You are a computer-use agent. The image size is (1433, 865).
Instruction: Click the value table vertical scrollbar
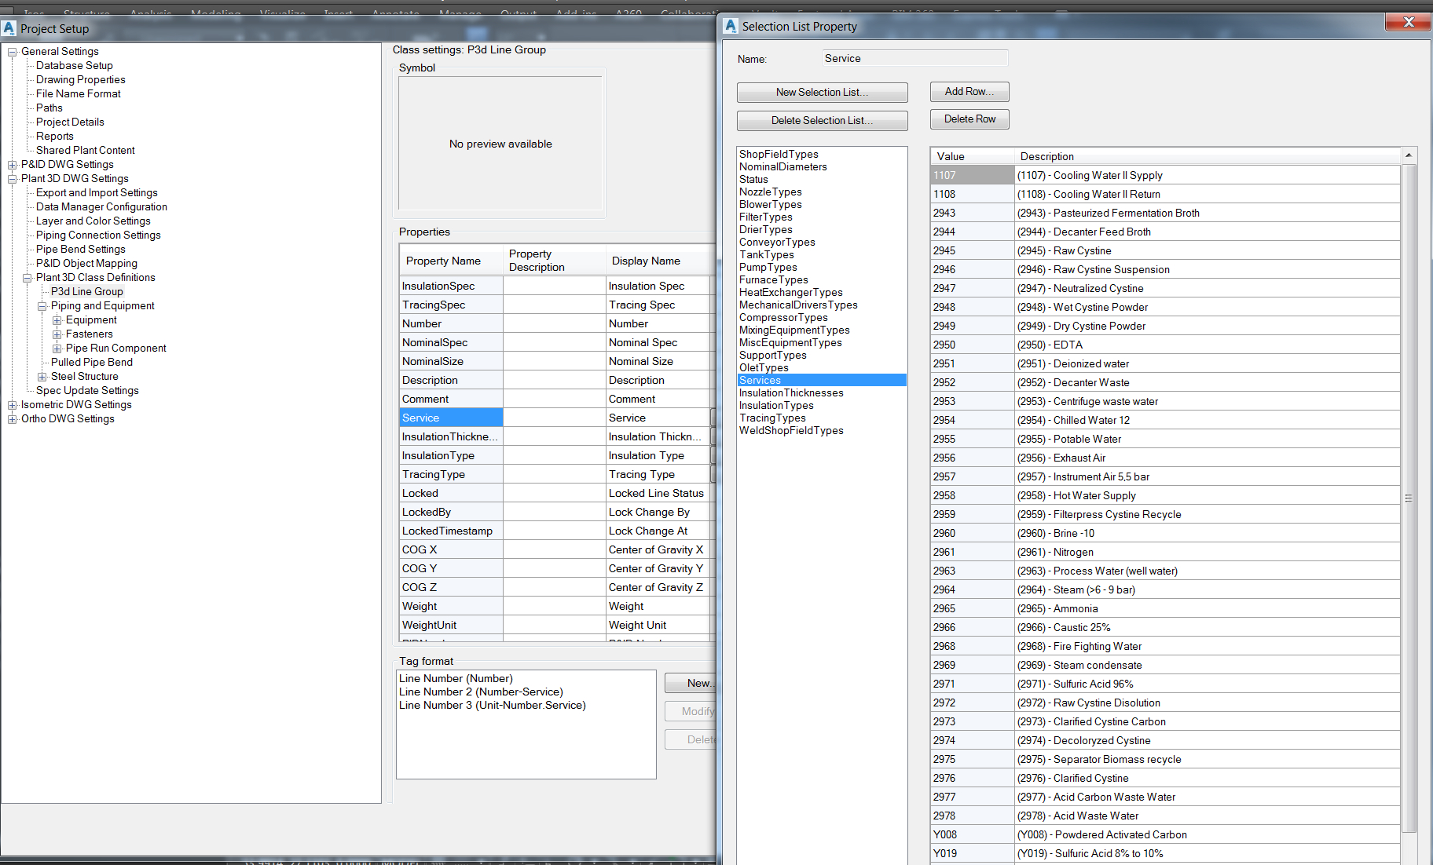click(1409, 498)
